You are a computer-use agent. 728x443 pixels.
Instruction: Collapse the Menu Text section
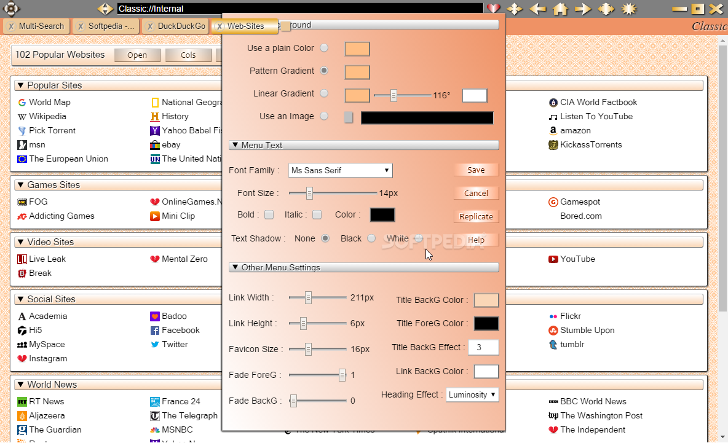pos(235,145)
